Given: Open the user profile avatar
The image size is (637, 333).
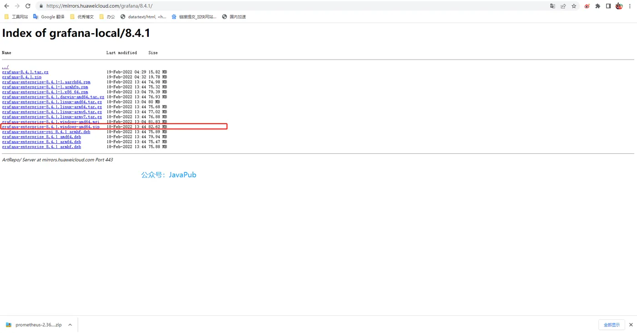Looking at the screenshot, I should [x=619, y=6].
